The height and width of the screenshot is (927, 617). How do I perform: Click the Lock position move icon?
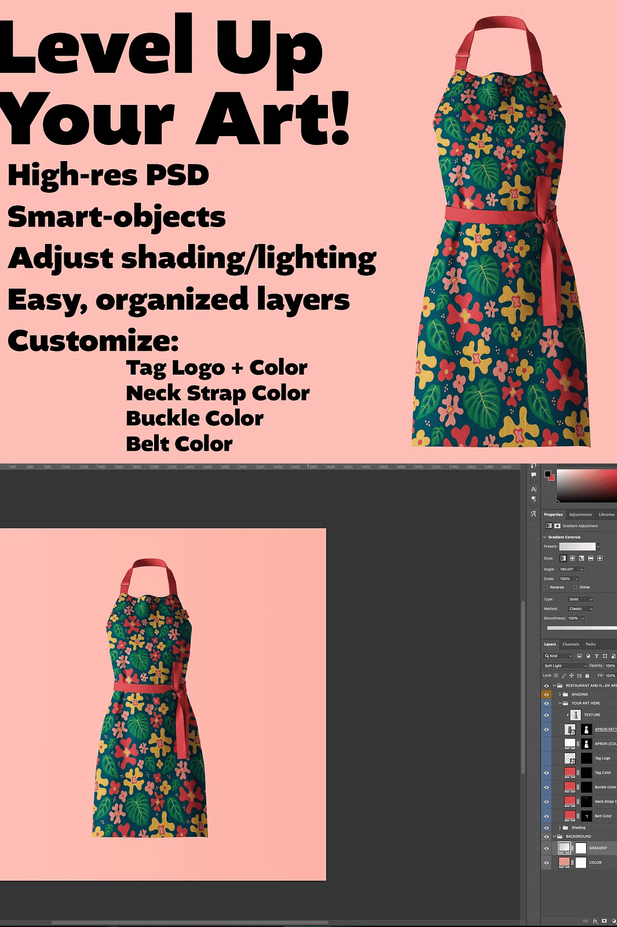[571, 676]
